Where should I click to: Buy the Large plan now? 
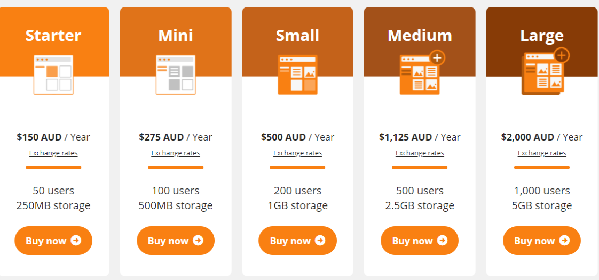tap(542, 241)
